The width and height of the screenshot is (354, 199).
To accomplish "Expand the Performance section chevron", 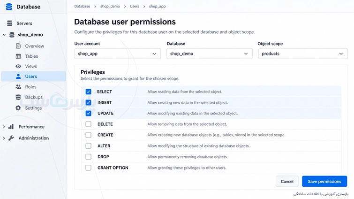I will pyautogui.click(x=4, y=127).
